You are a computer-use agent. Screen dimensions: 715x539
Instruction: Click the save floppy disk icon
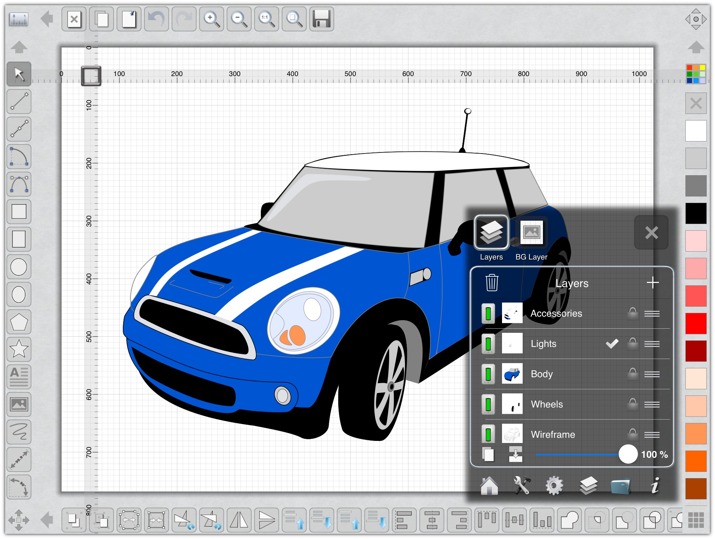click(x=321, y=19)
